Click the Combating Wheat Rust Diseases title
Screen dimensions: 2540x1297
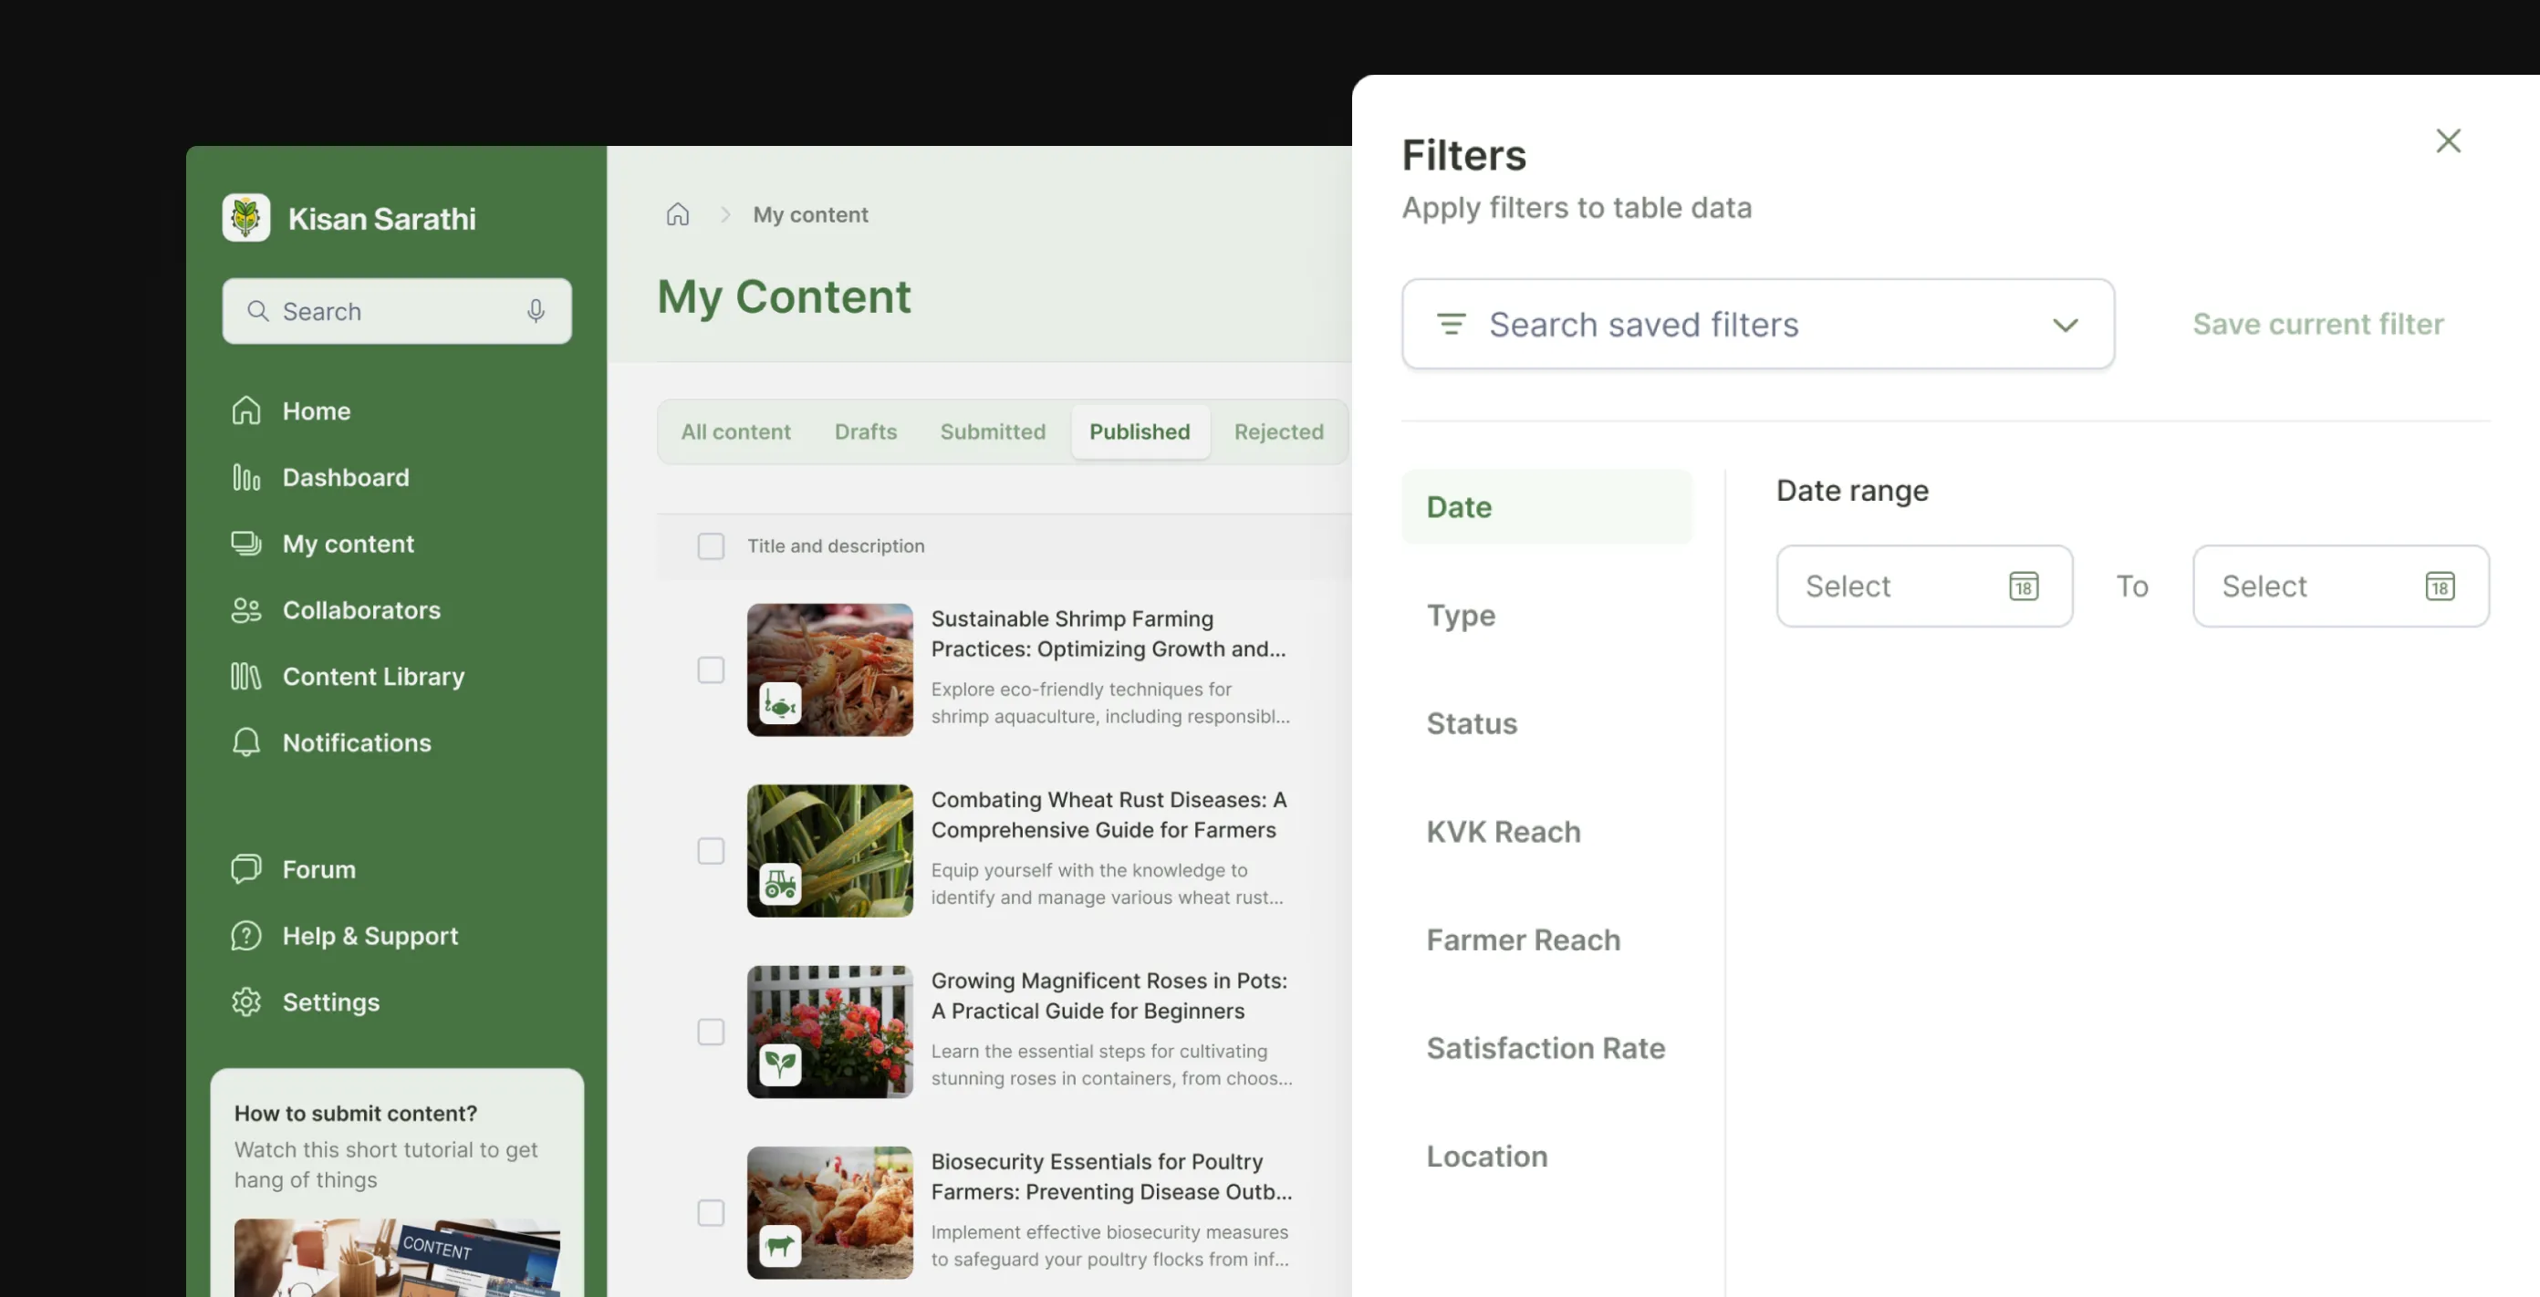[1109, 815]
